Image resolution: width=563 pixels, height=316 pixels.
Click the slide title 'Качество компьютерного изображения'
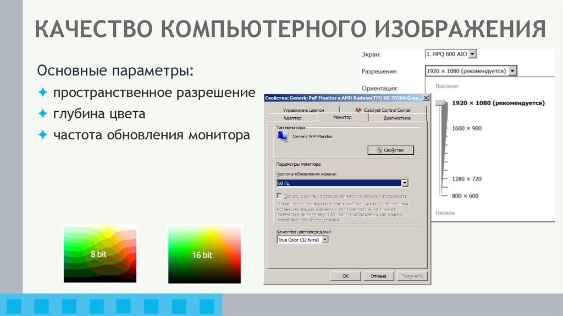tap(290, 29)
